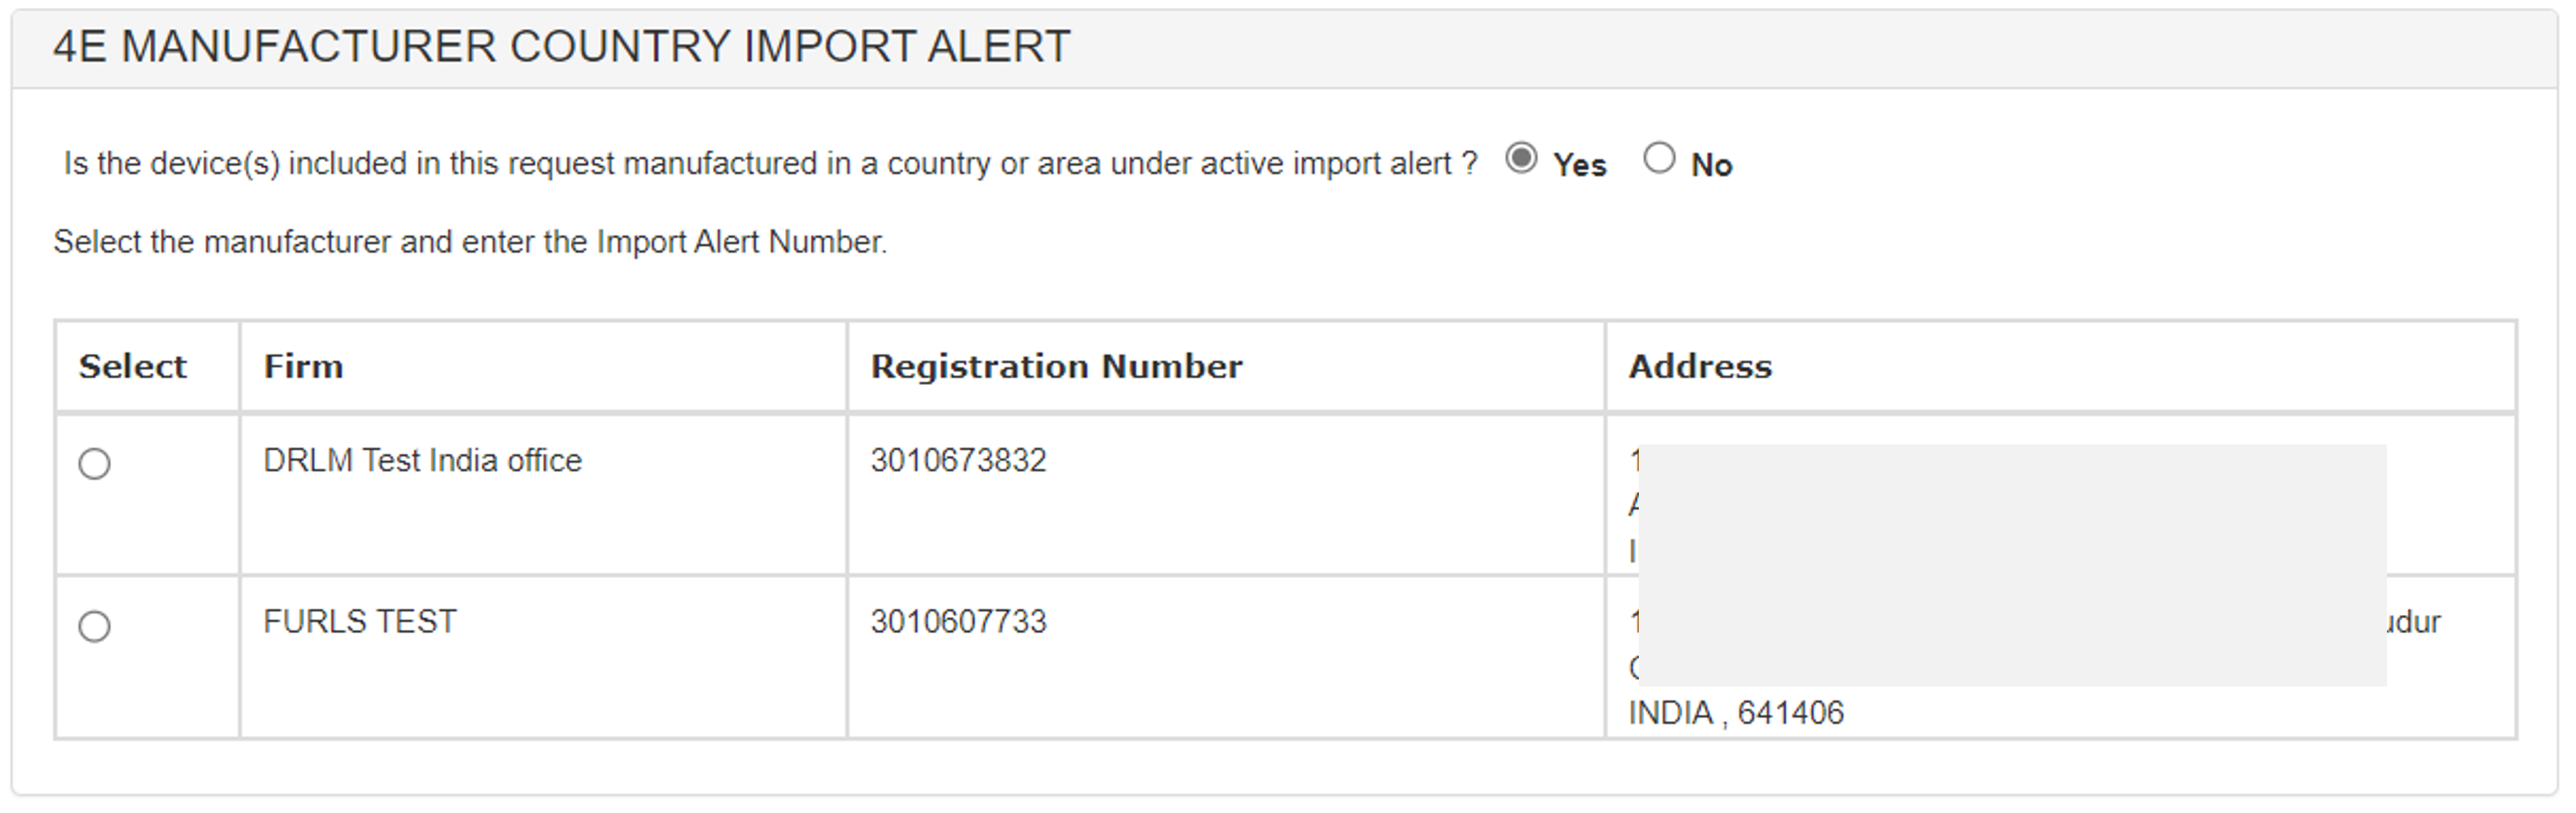
Task: Click registration number 3010607733
Action: click(958, 621)
